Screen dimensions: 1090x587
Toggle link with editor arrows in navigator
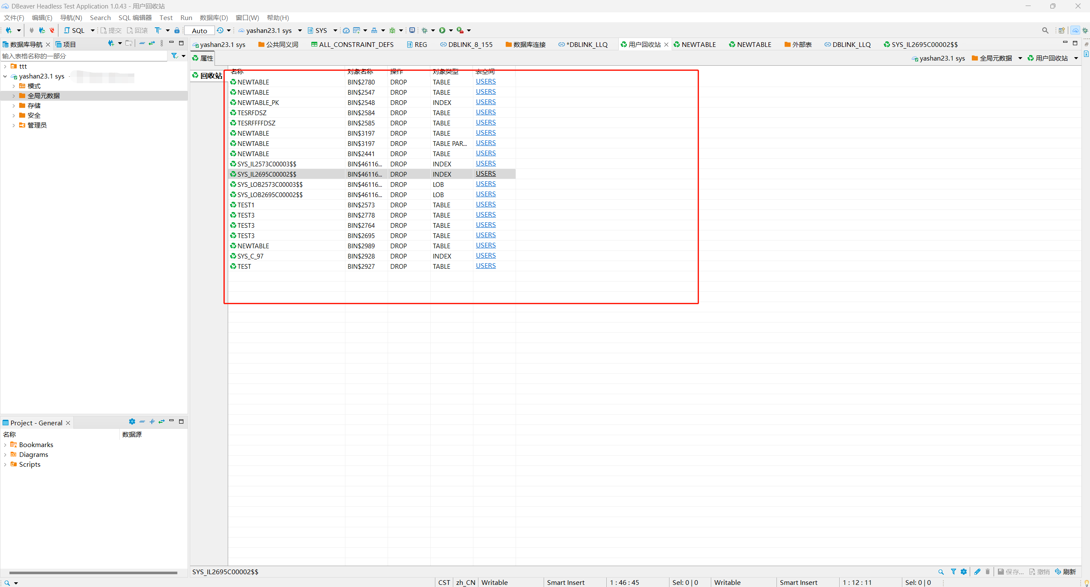coord(151,43)
